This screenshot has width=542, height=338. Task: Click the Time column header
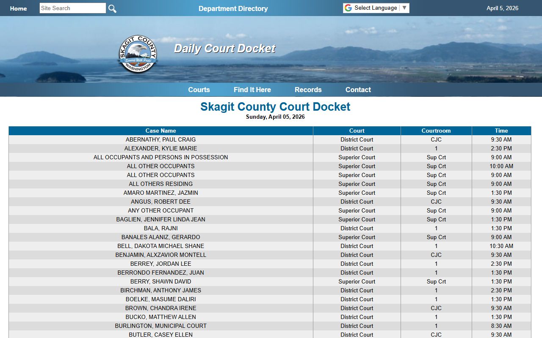[501, 131]
